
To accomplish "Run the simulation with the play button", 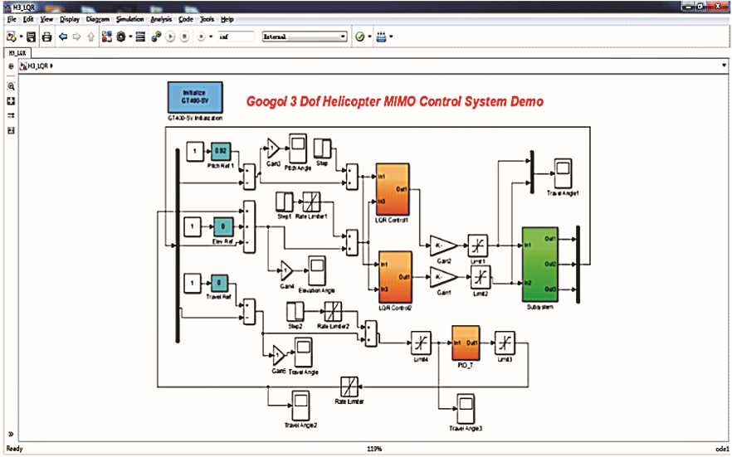I will coord(170,36).
